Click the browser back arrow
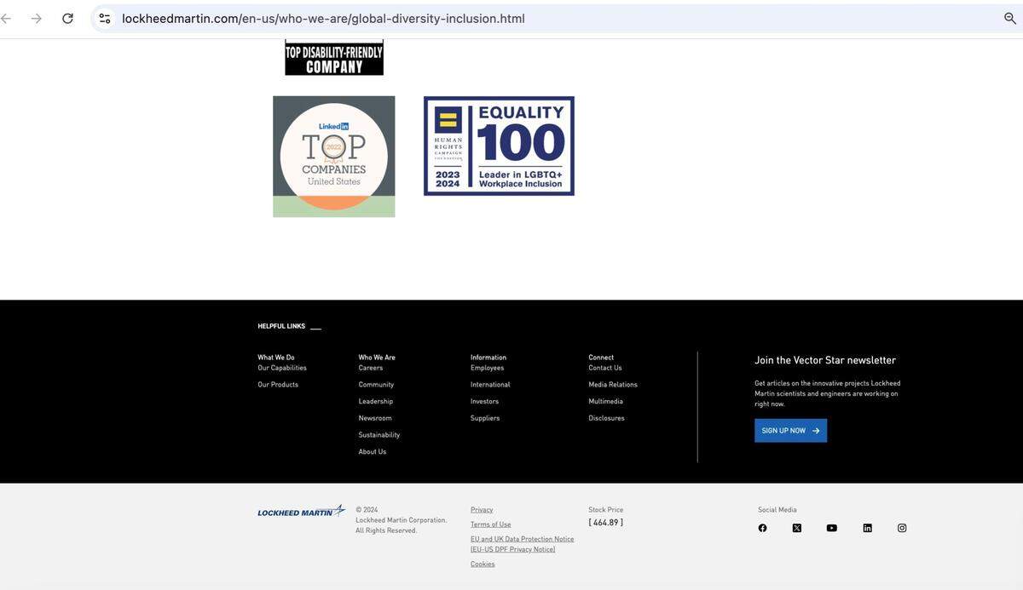The width and height of the screenshot is (1023, 590). pos(6,18)
